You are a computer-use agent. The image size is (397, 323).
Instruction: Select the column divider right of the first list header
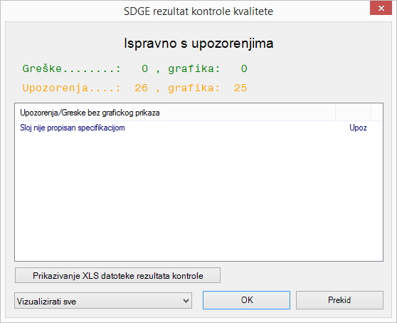coord(336,113)
